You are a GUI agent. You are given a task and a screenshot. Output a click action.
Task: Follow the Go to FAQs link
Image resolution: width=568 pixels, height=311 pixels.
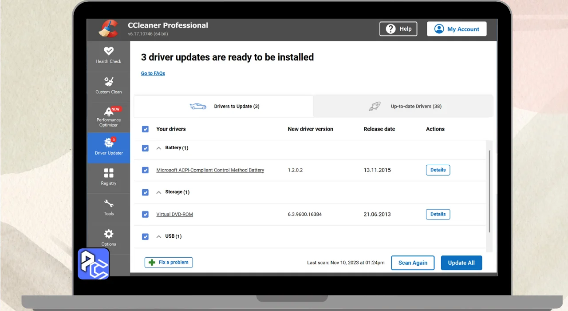pos(153,73)
